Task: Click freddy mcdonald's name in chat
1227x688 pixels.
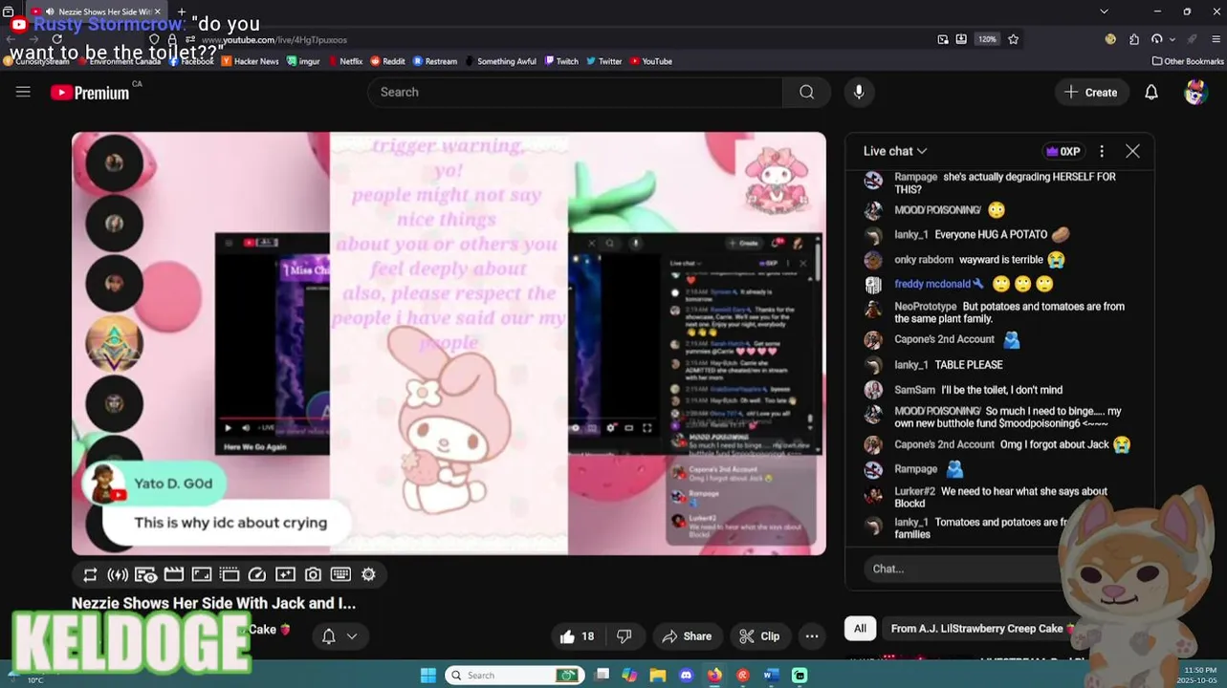Action: [931, 284]
